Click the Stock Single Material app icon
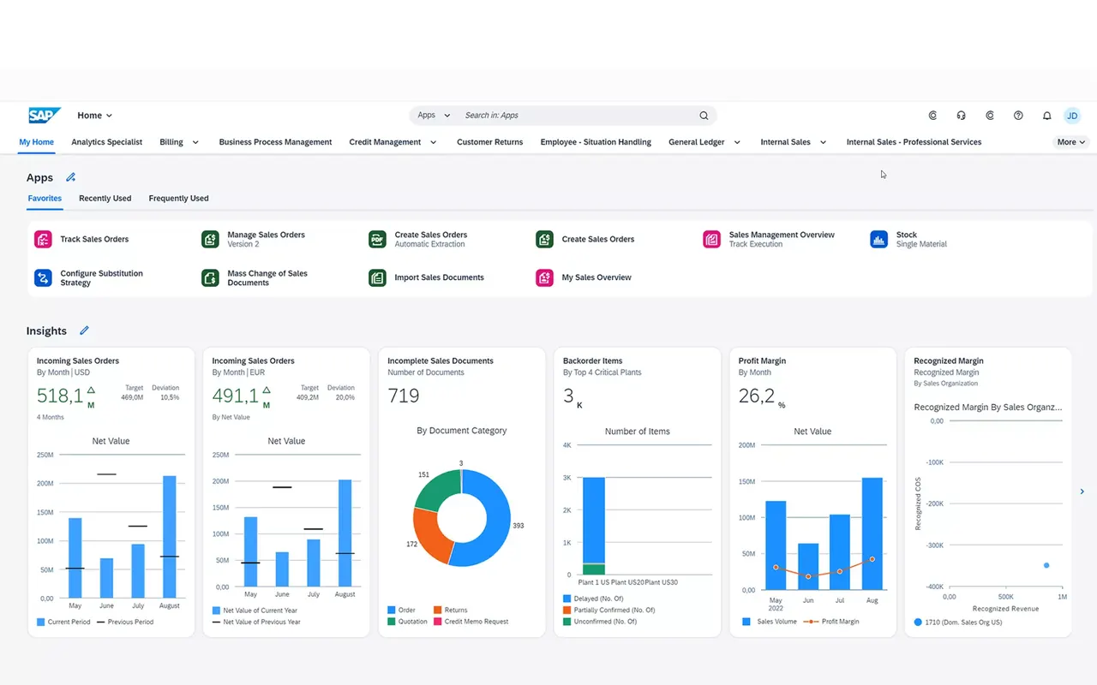This screenshot has height=685, width=1097. [x=878, y=239]
